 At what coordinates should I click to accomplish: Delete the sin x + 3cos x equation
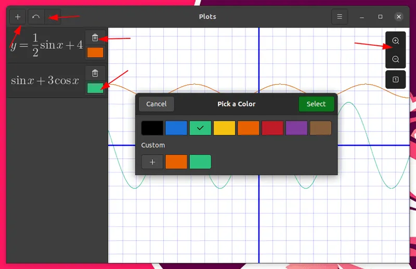(95, 73)
